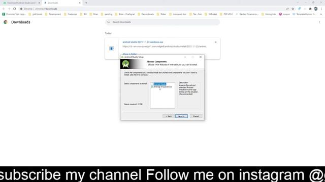Minimize the Android Studio Setup dialog
325x182 pixels.
tap(185, 57)
